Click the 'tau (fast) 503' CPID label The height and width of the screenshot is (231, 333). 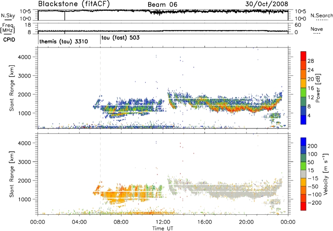pyautogui.click(x=120, y=38)
